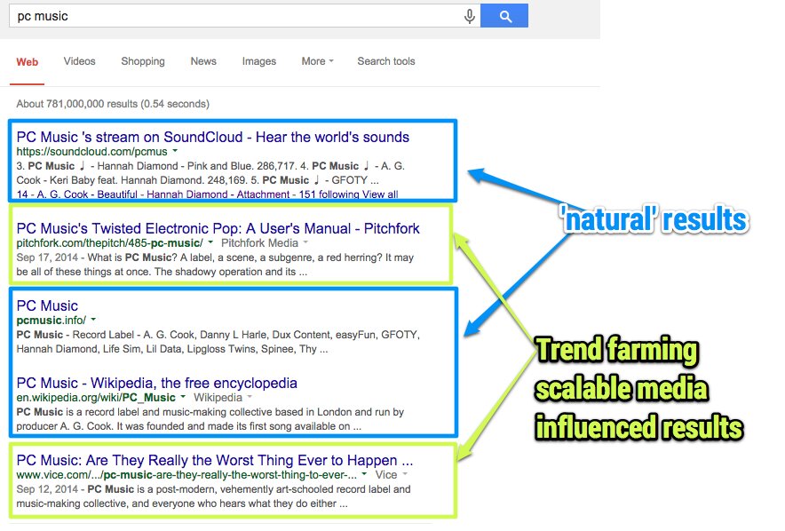Screen dimensions: 785x531
Task: Click the blue magnifier search button
Action: click(504, 16)
